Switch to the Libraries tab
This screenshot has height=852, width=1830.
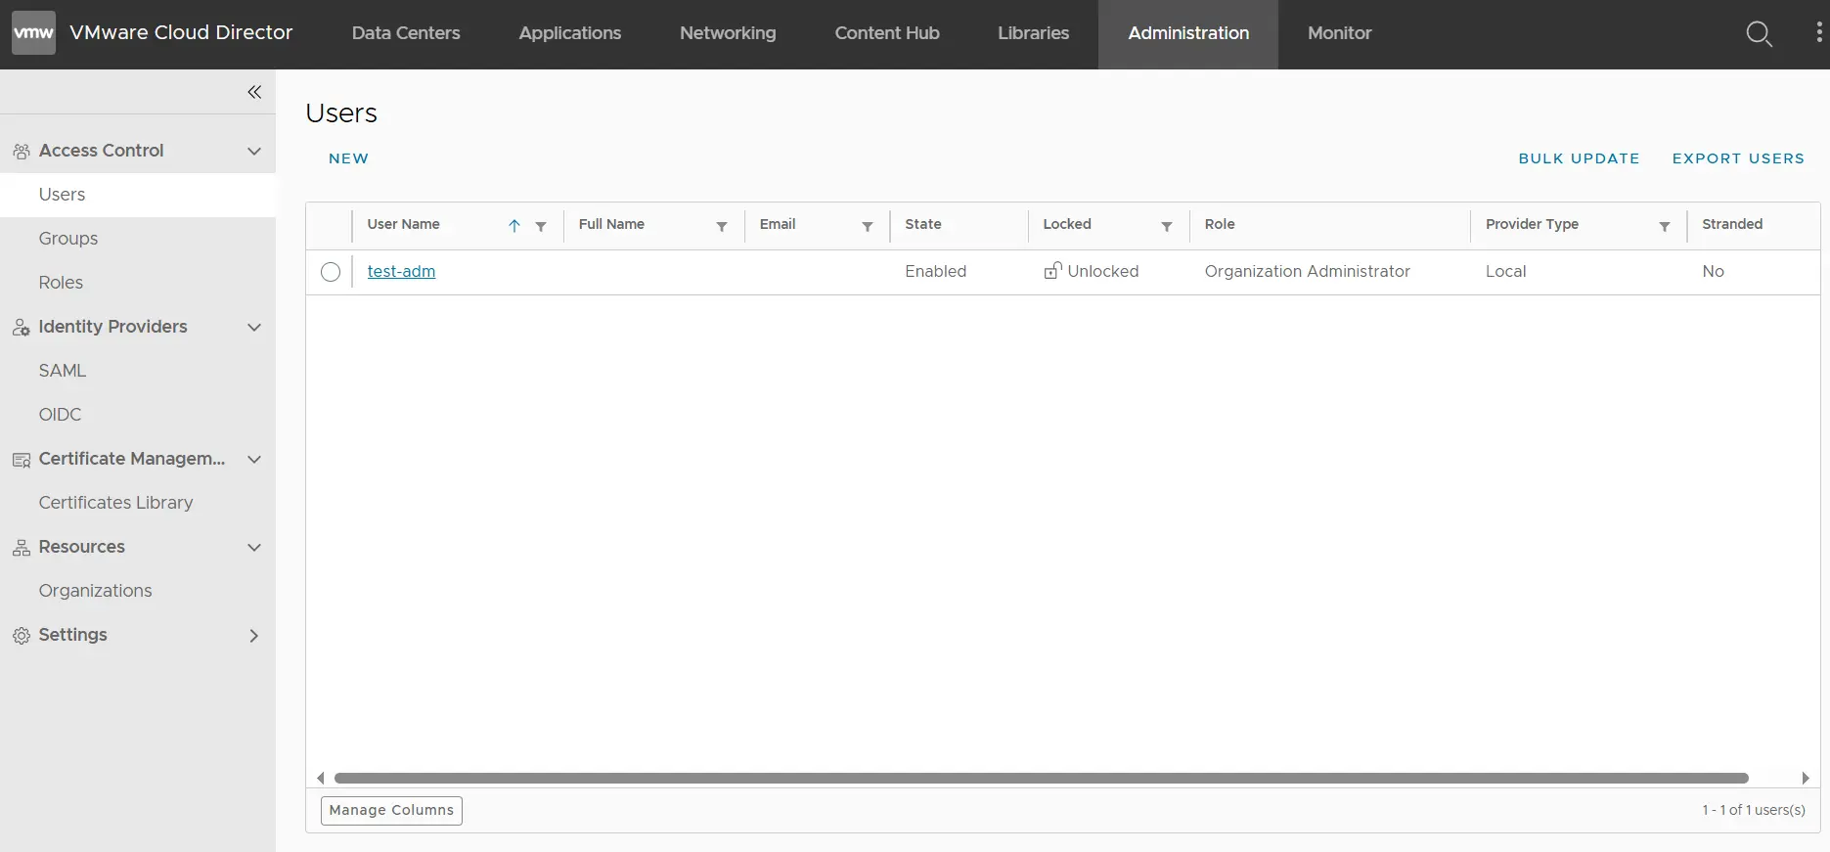[x=1034, y=33]
